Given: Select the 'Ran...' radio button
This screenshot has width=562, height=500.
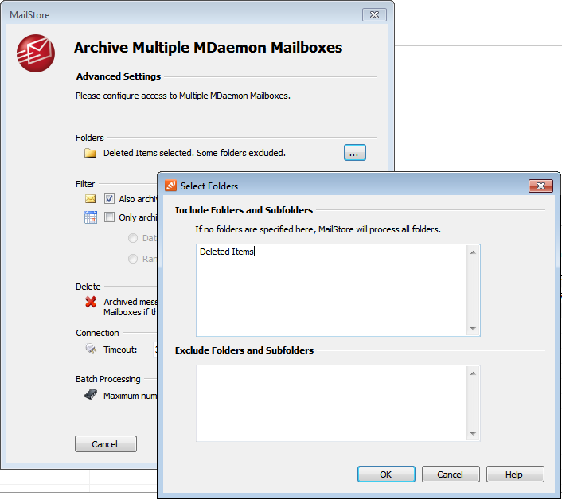Looking at the screenshot, I should pos(133,259).
